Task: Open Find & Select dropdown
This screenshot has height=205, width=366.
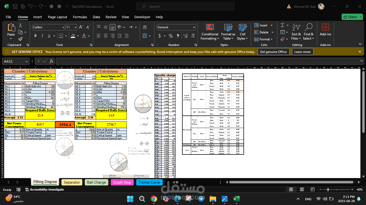Action: click(x=309, y=32)
